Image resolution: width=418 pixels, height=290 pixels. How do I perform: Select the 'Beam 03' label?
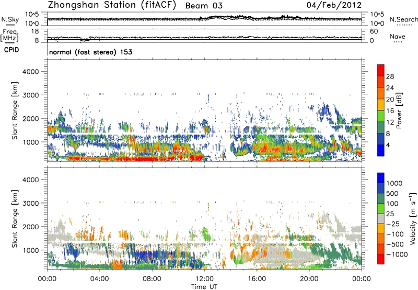coord(204,6)
